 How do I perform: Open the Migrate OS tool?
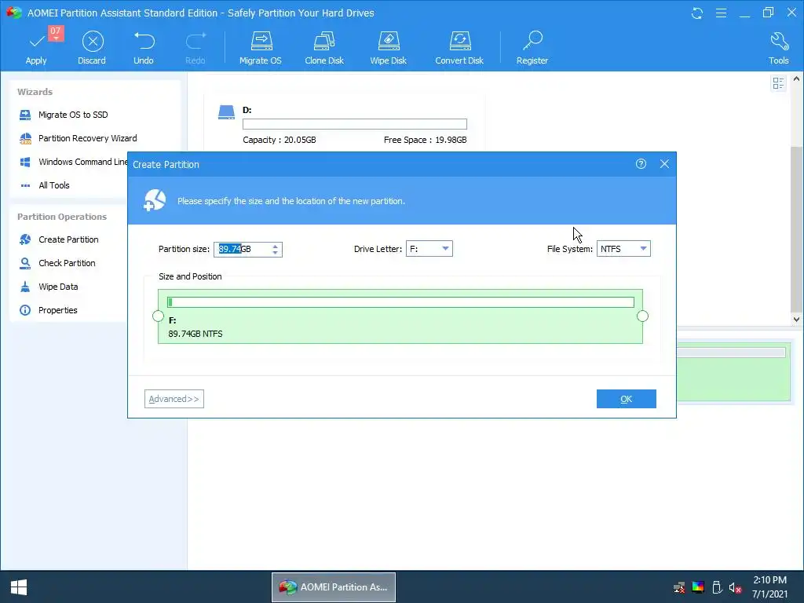pyautogui.click(x=261, y=48)
